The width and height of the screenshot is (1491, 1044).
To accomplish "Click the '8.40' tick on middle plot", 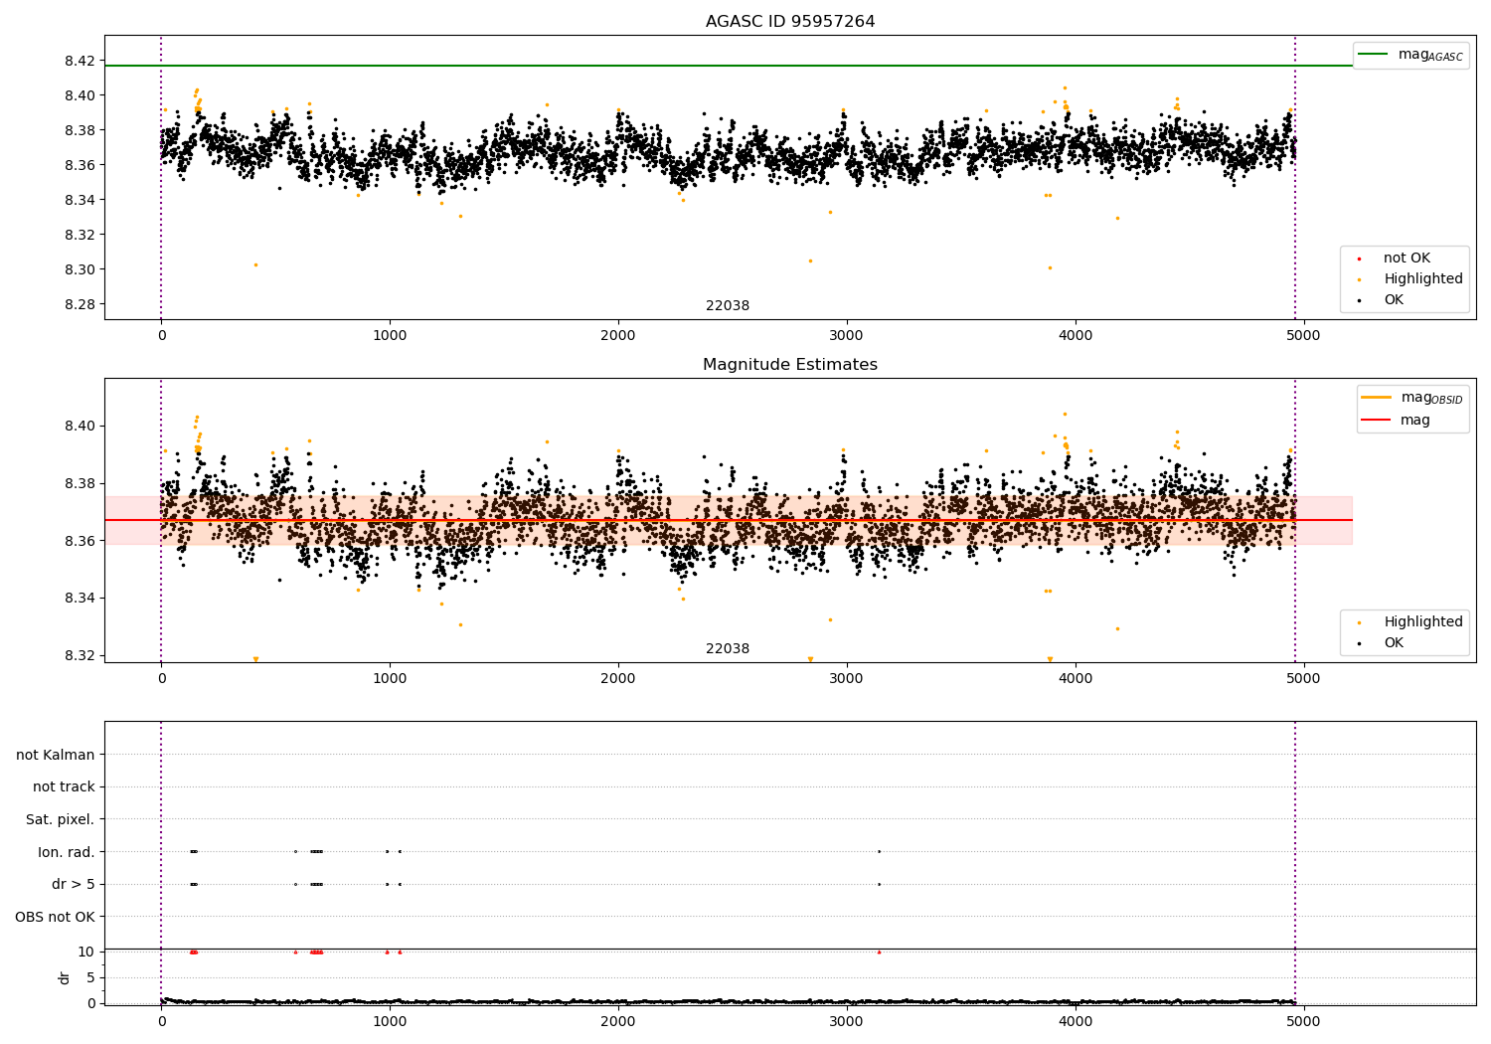I will click(80, 427).
